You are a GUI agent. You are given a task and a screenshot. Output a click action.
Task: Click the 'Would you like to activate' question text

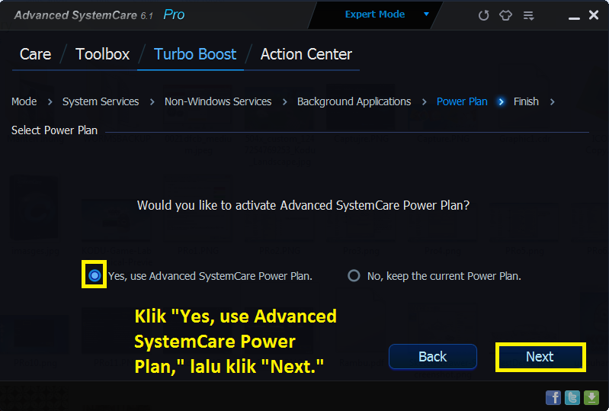(x=303, y=205)
